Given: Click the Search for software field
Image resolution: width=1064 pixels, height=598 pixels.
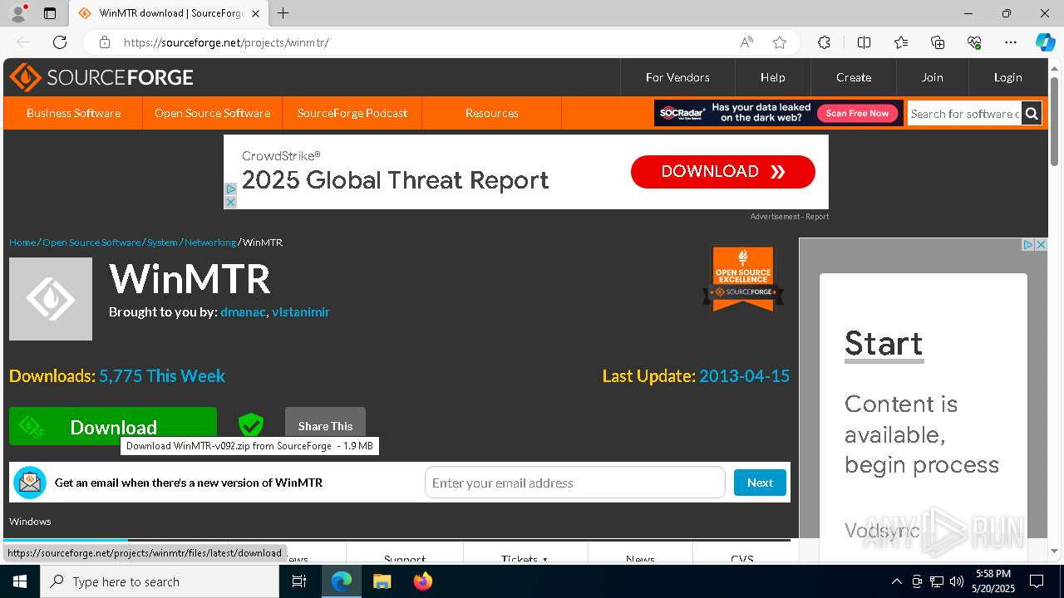Looking at the screenshot, I should tap(964, 114).
